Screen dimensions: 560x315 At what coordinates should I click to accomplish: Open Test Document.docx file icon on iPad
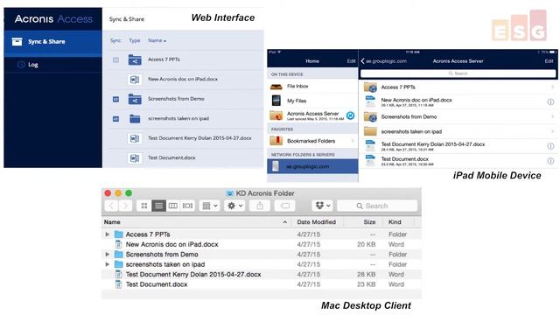[370, 161]
